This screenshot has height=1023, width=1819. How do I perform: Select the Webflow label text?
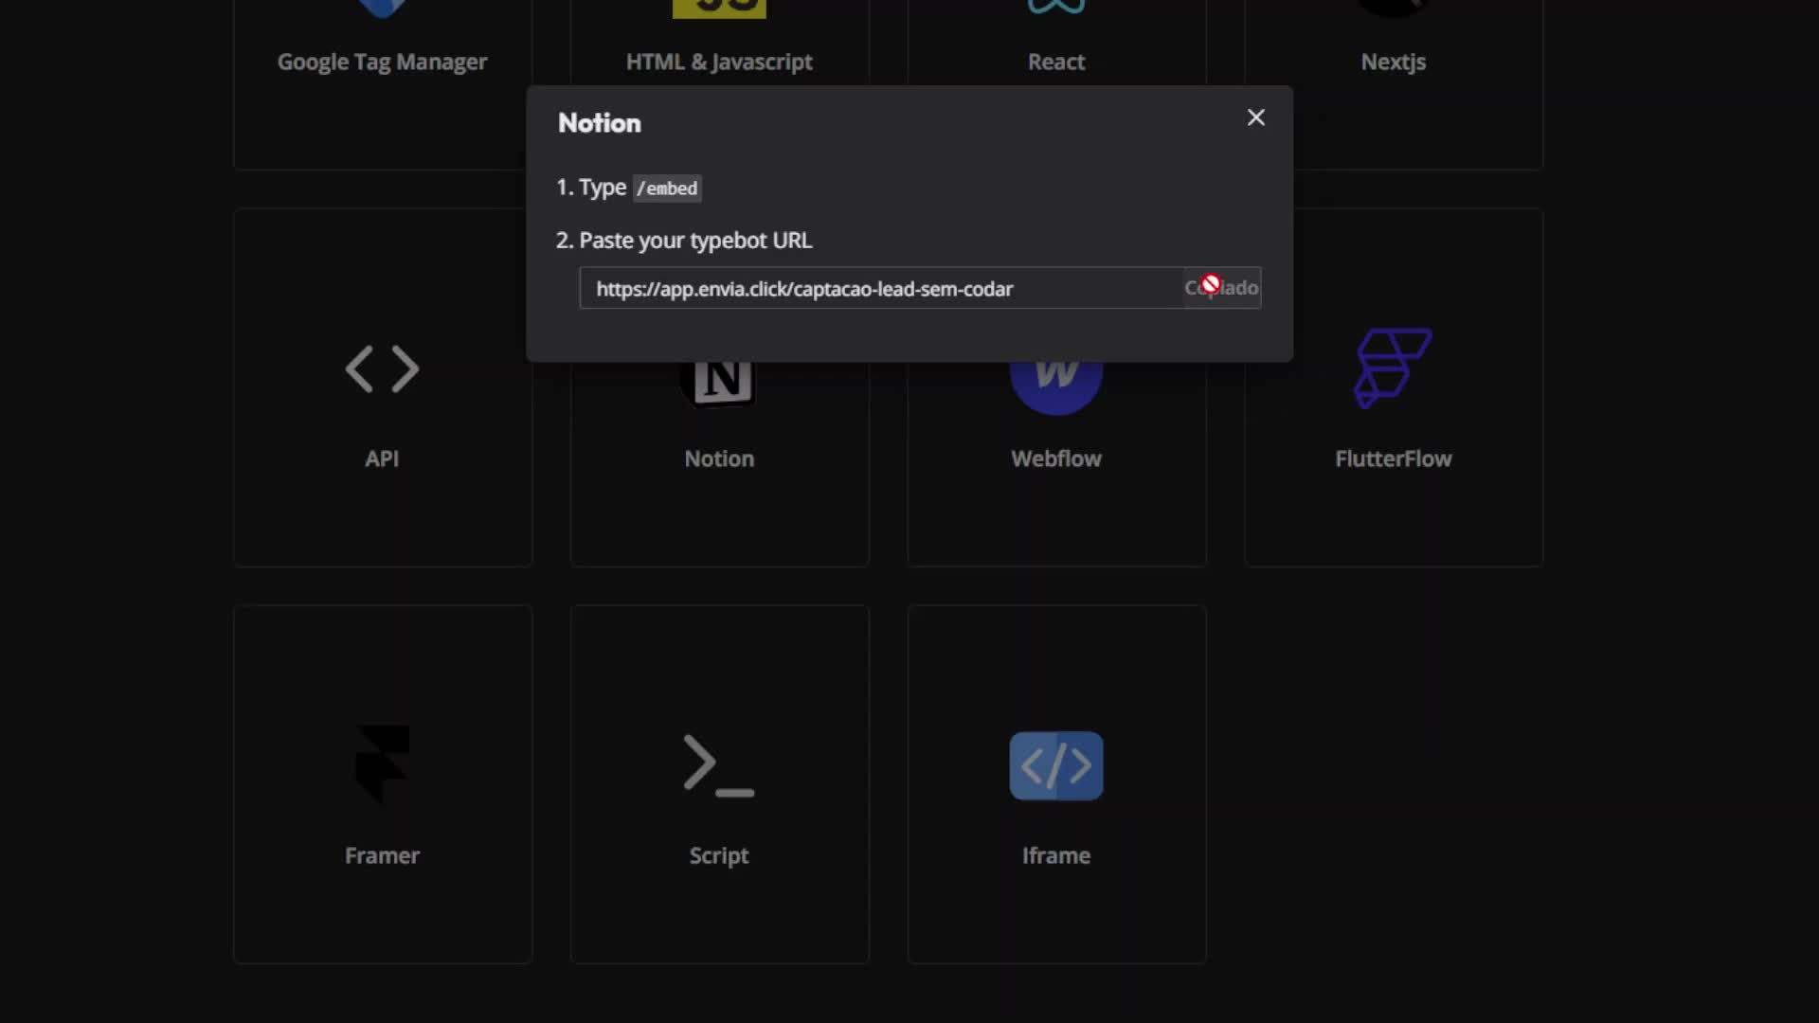click(1055, 459)
